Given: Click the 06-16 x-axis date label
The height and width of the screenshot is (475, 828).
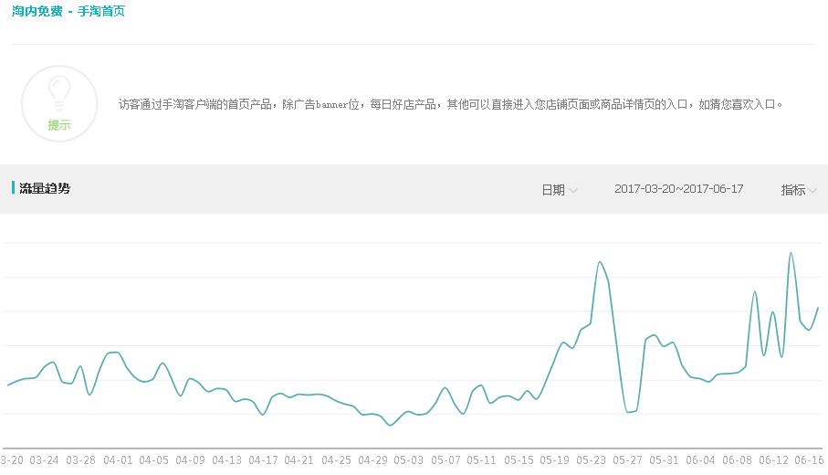Looking at the screenshot, I should click(x=809, y=460).
